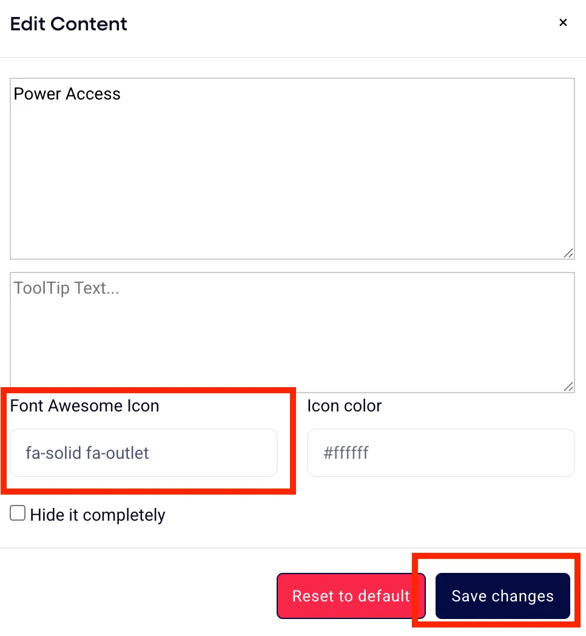
Task: Focus the ToolTip Text box
Action: [x=292, y=332]
